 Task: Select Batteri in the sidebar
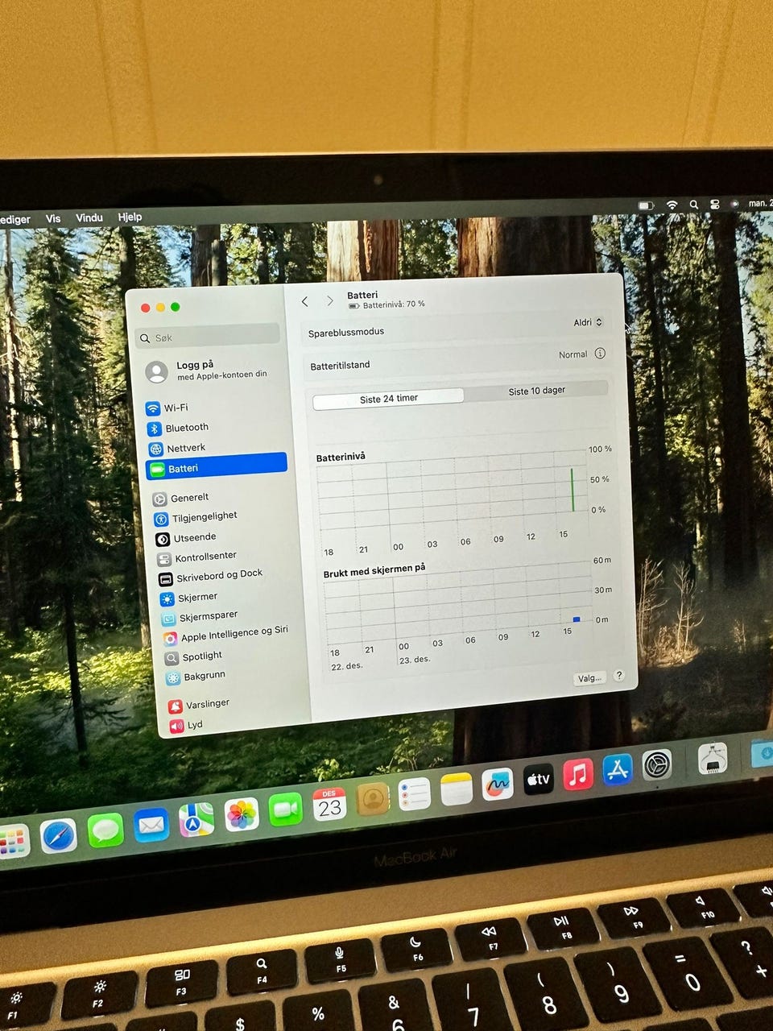pyautogui.click(x=216, y=467)
